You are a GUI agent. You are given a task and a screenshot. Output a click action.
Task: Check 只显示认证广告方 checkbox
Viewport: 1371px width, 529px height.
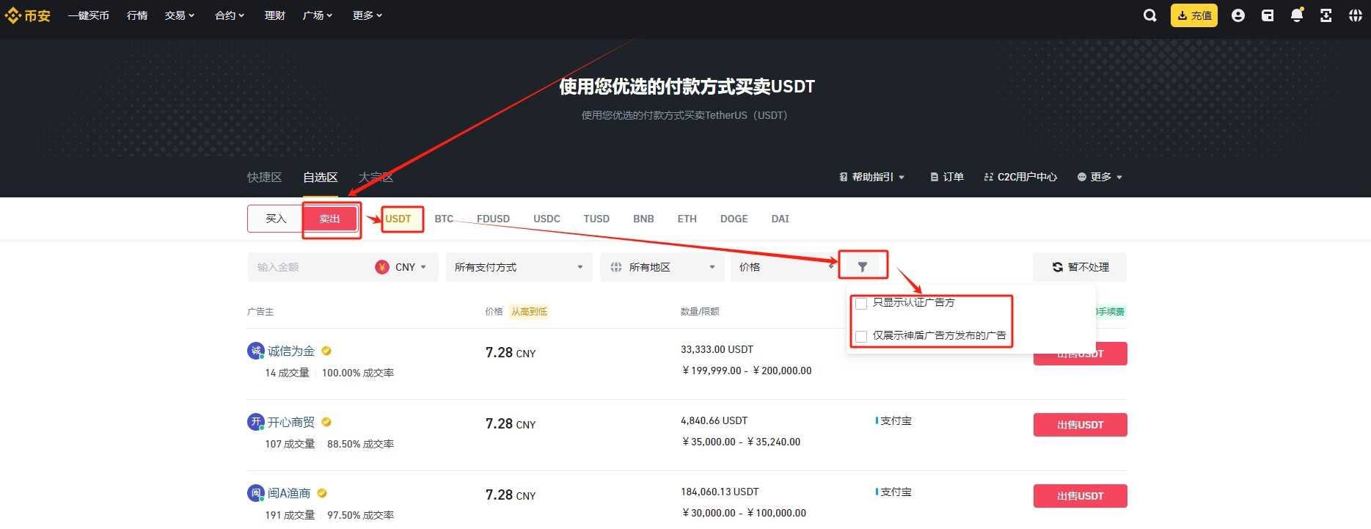pos(861,304)
